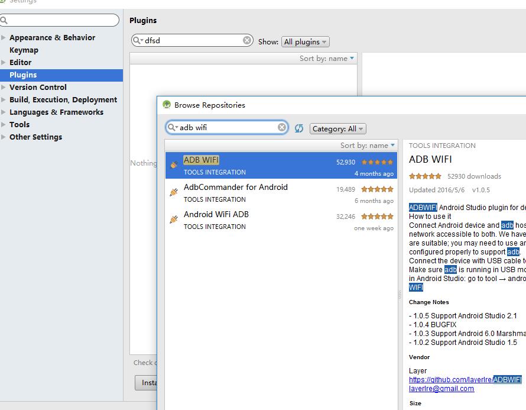Focus the adb wifi search field
The width and height of the screenshot is (526, 410).
tap(227, 128)
